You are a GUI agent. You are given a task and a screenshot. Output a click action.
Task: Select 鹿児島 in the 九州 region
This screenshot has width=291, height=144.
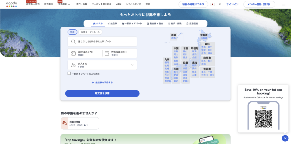point(168,81)
